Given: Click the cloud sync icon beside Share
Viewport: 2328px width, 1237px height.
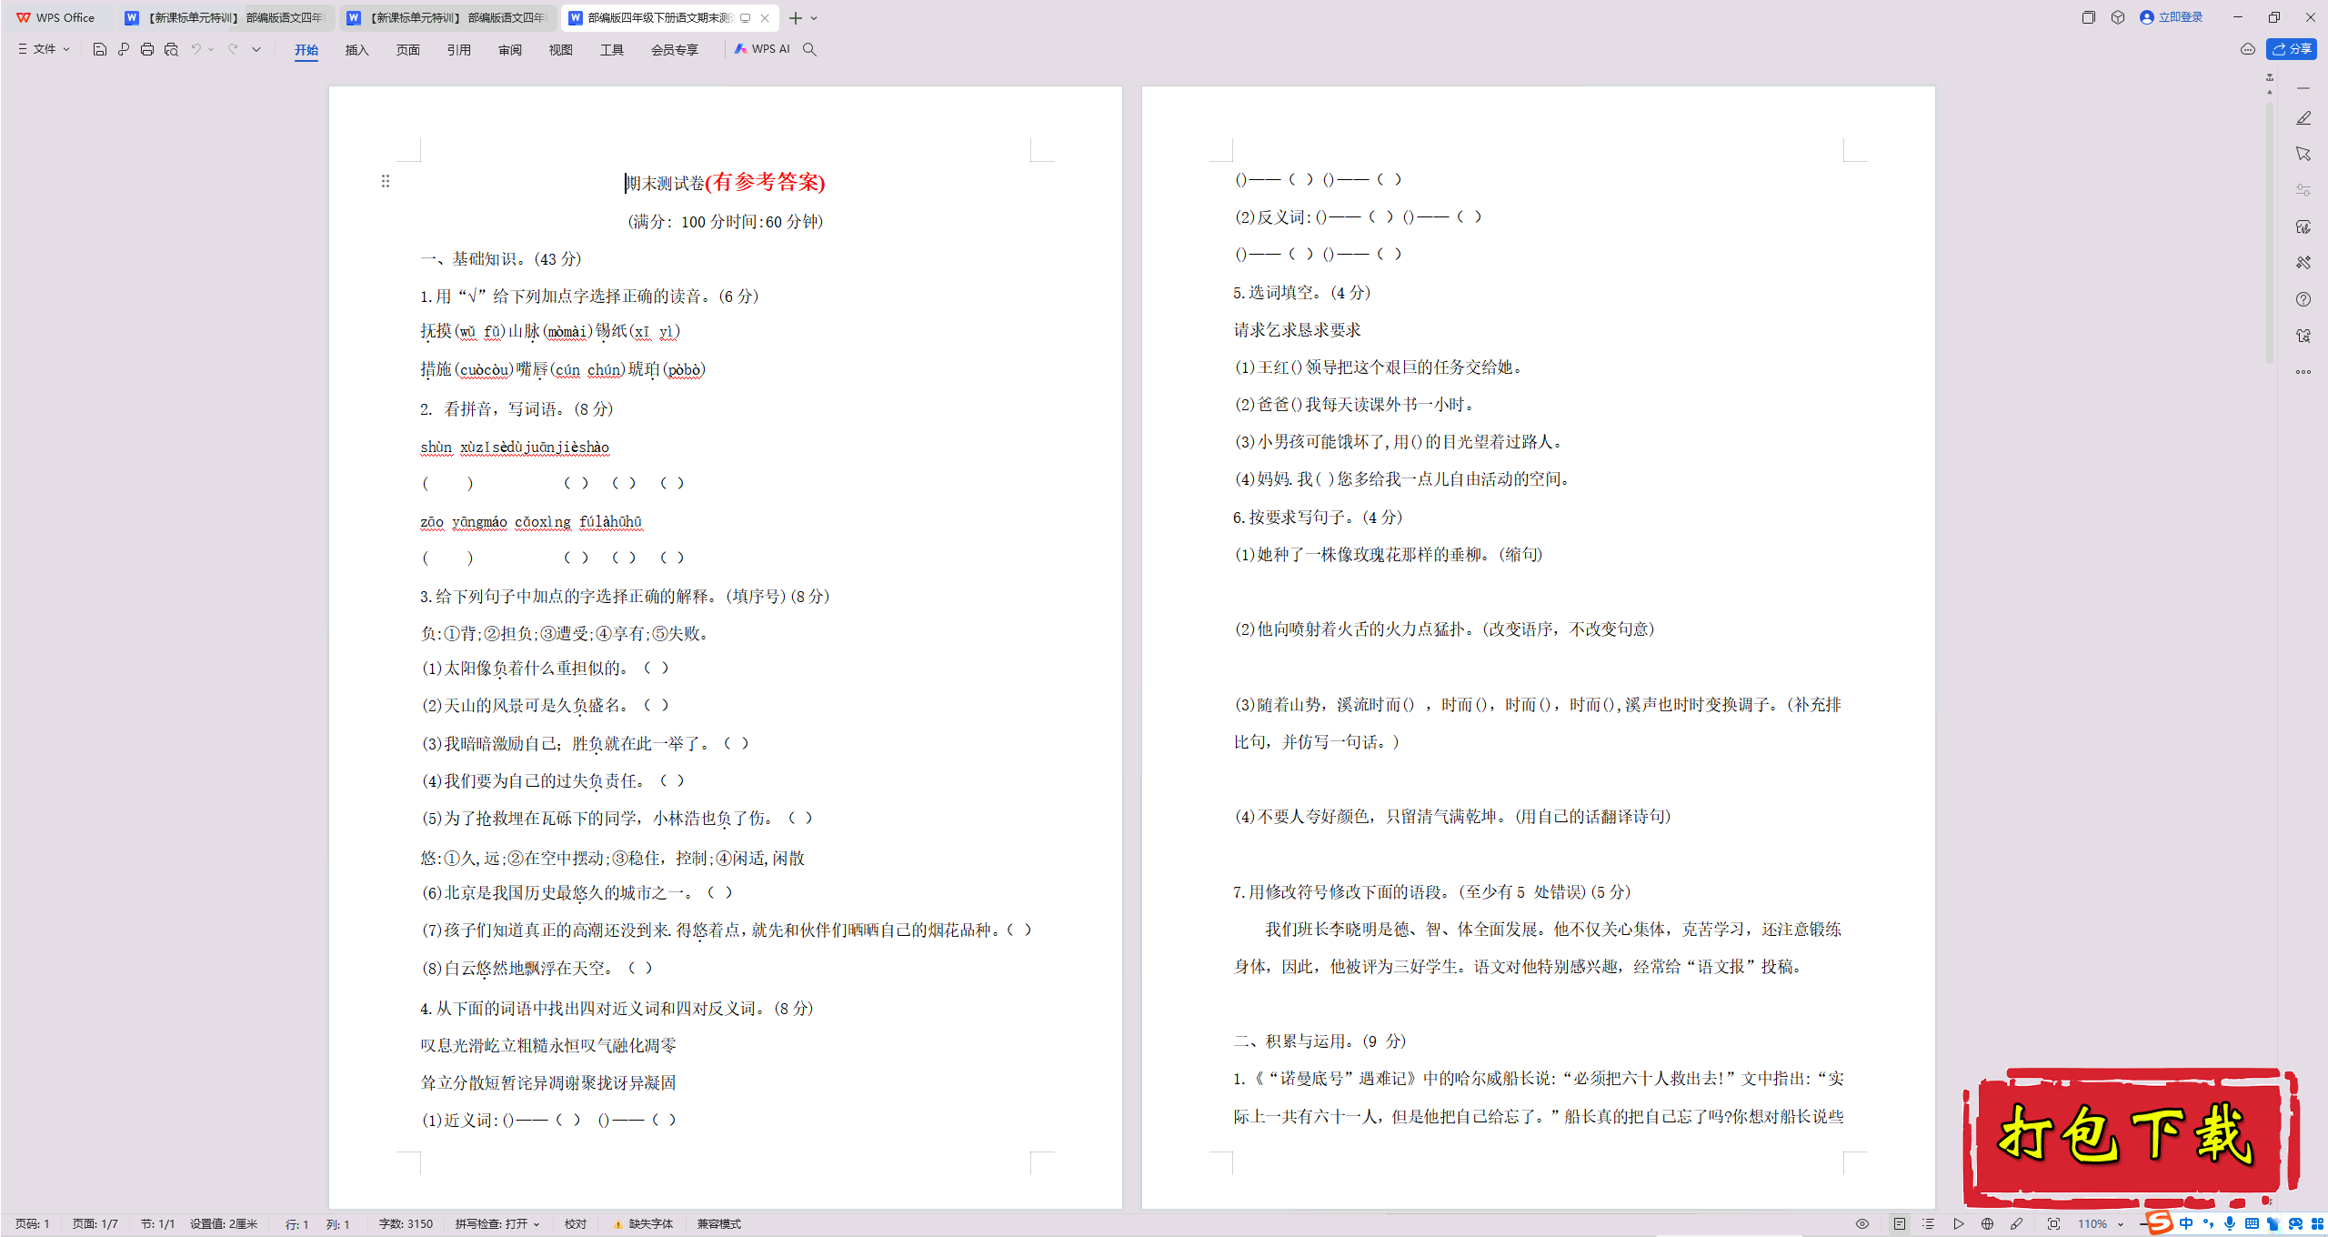Looking at the screenshot, I should [2247, 49].
